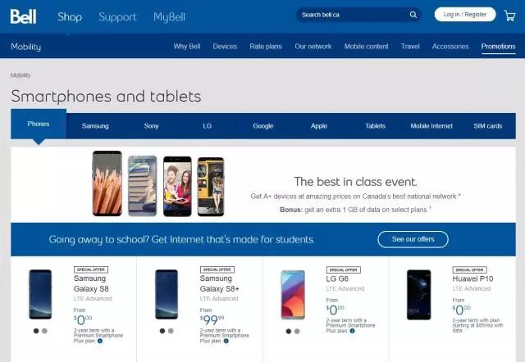The image size is (525, 362).
Task: Select black color for Galaxy S8
Action: point(36,331)
